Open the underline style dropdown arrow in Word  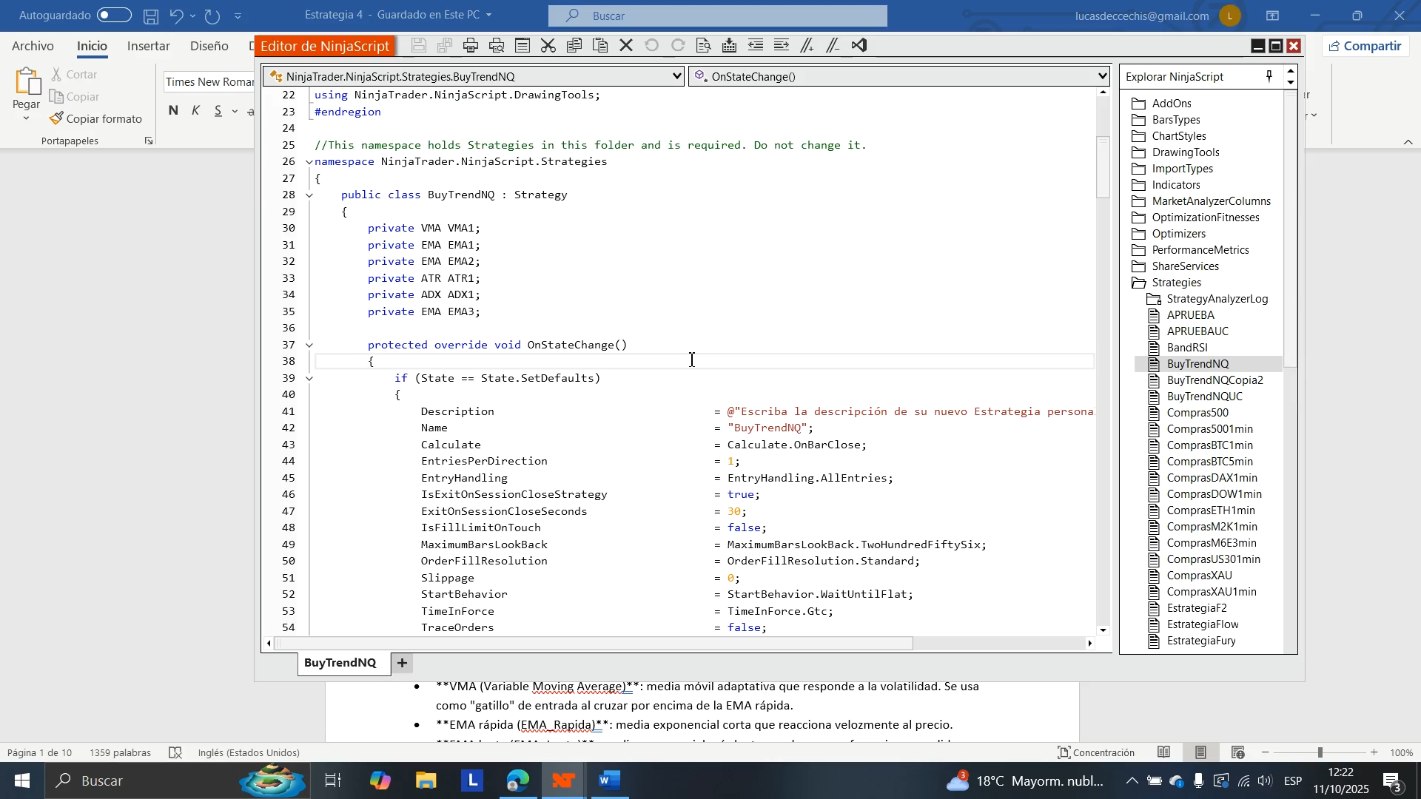tap(235, 111)
